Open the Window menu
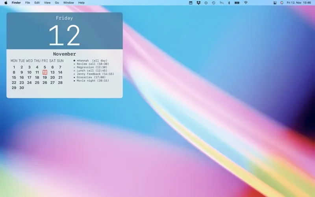 69,3
